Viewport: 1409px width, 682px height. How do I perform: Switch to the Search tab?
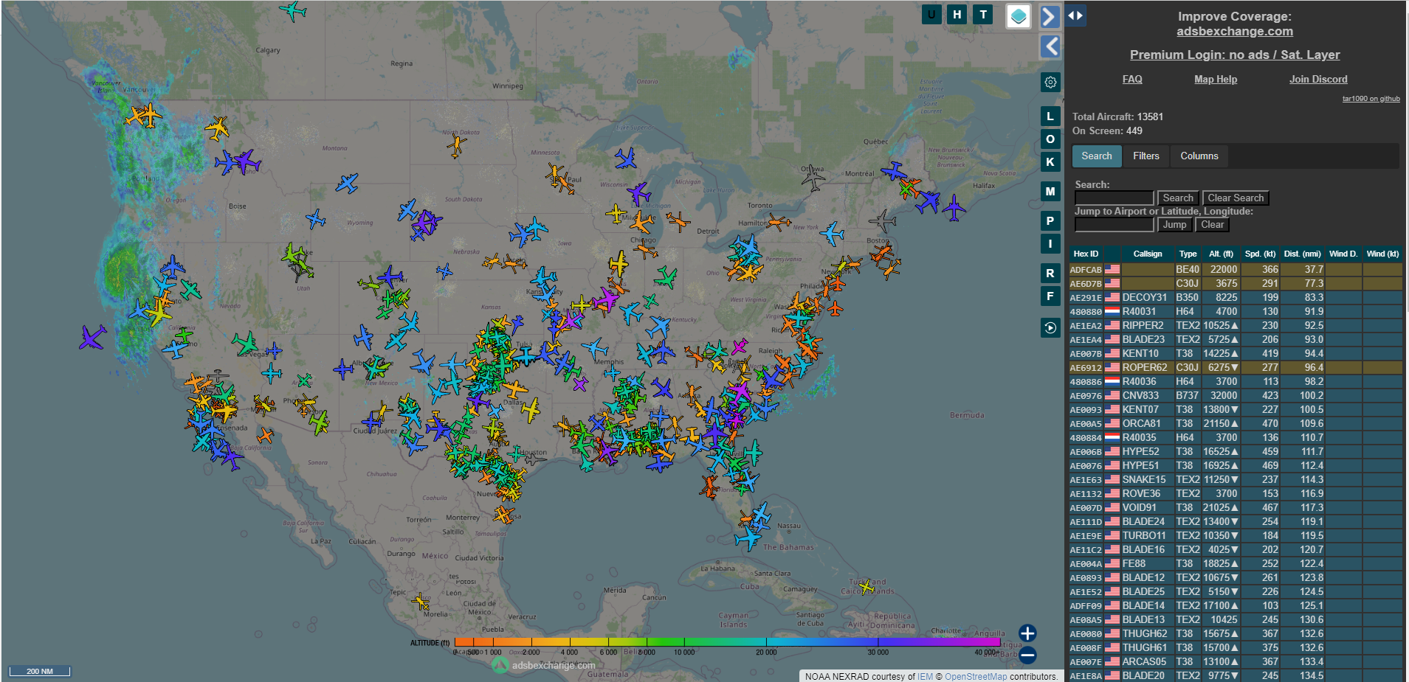click(1097, 156)
